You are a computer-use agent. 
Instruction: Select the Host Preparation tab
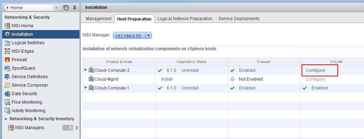click(x=134, y=19)
